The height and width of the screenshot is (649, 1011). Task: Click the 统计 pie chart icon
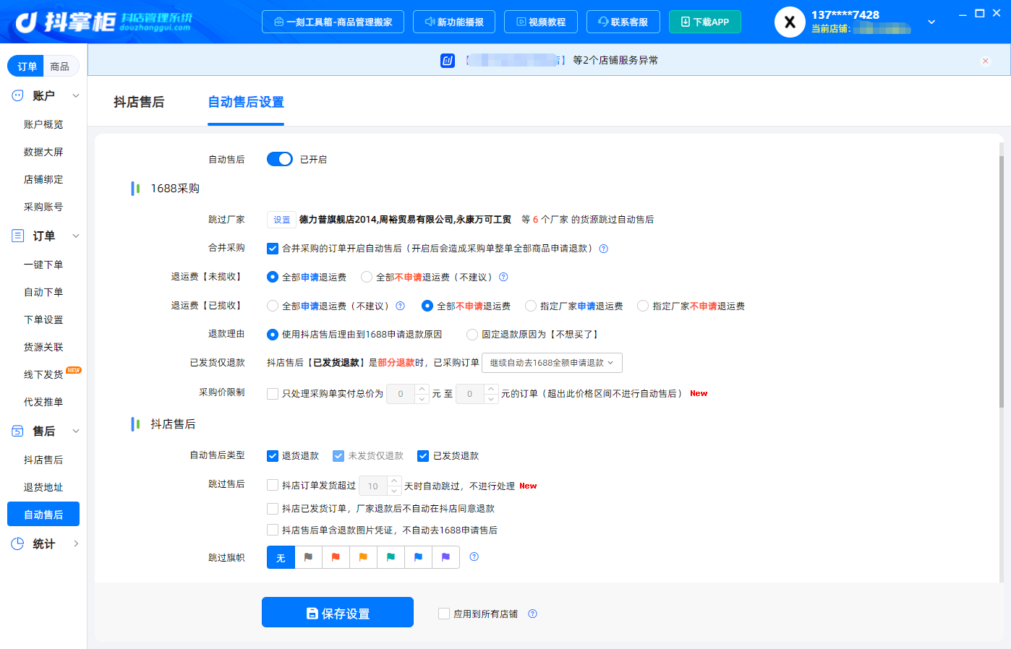17,543
